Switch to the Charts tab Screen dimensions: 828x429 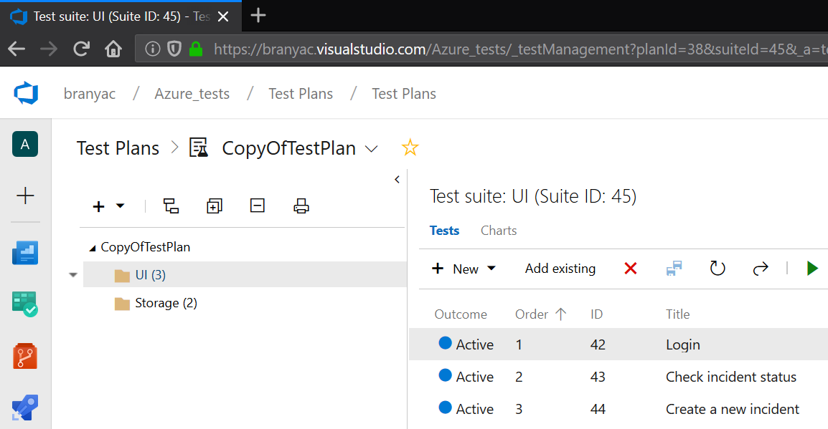click(x=498, y=230)
